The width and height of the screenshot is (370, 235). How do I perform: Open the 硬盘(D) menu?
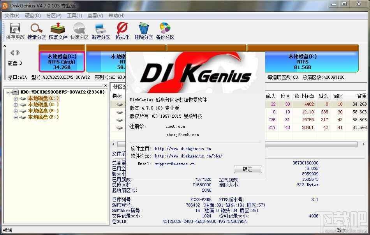[x=33, y=16]
